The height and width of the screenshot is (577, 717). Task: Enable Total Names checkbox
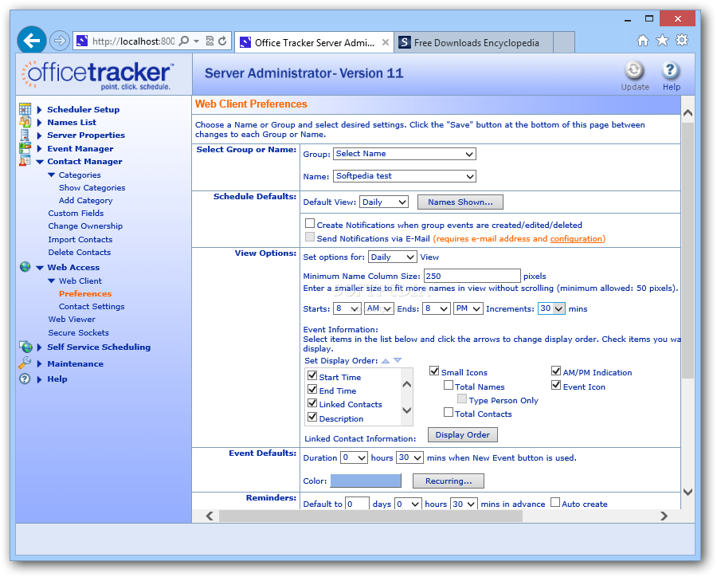tap(449, 385)
